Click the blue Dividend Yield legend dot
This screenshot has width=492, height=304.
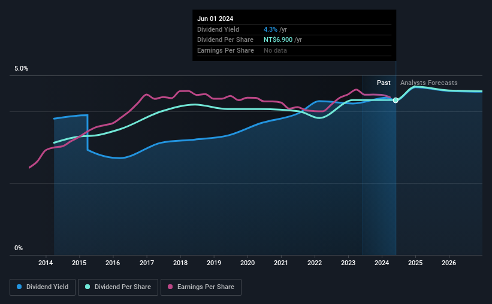point(19,287)
